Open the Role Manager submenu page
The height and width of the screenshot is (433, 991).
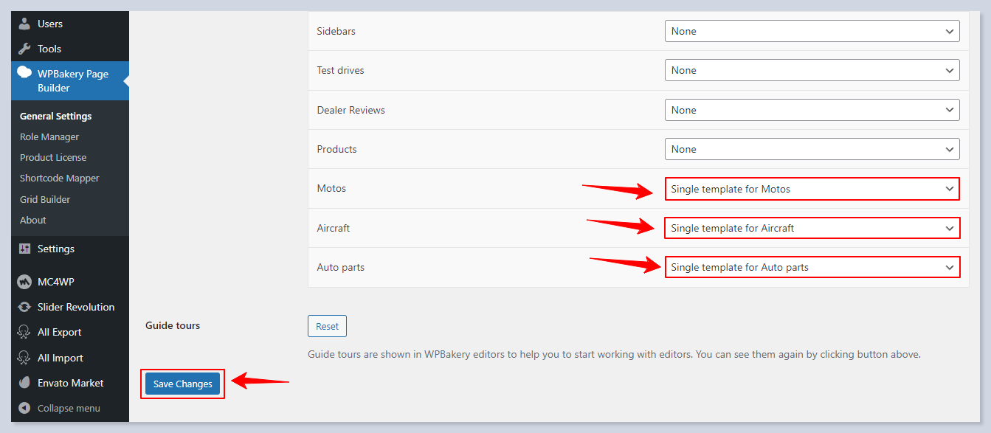49,136
